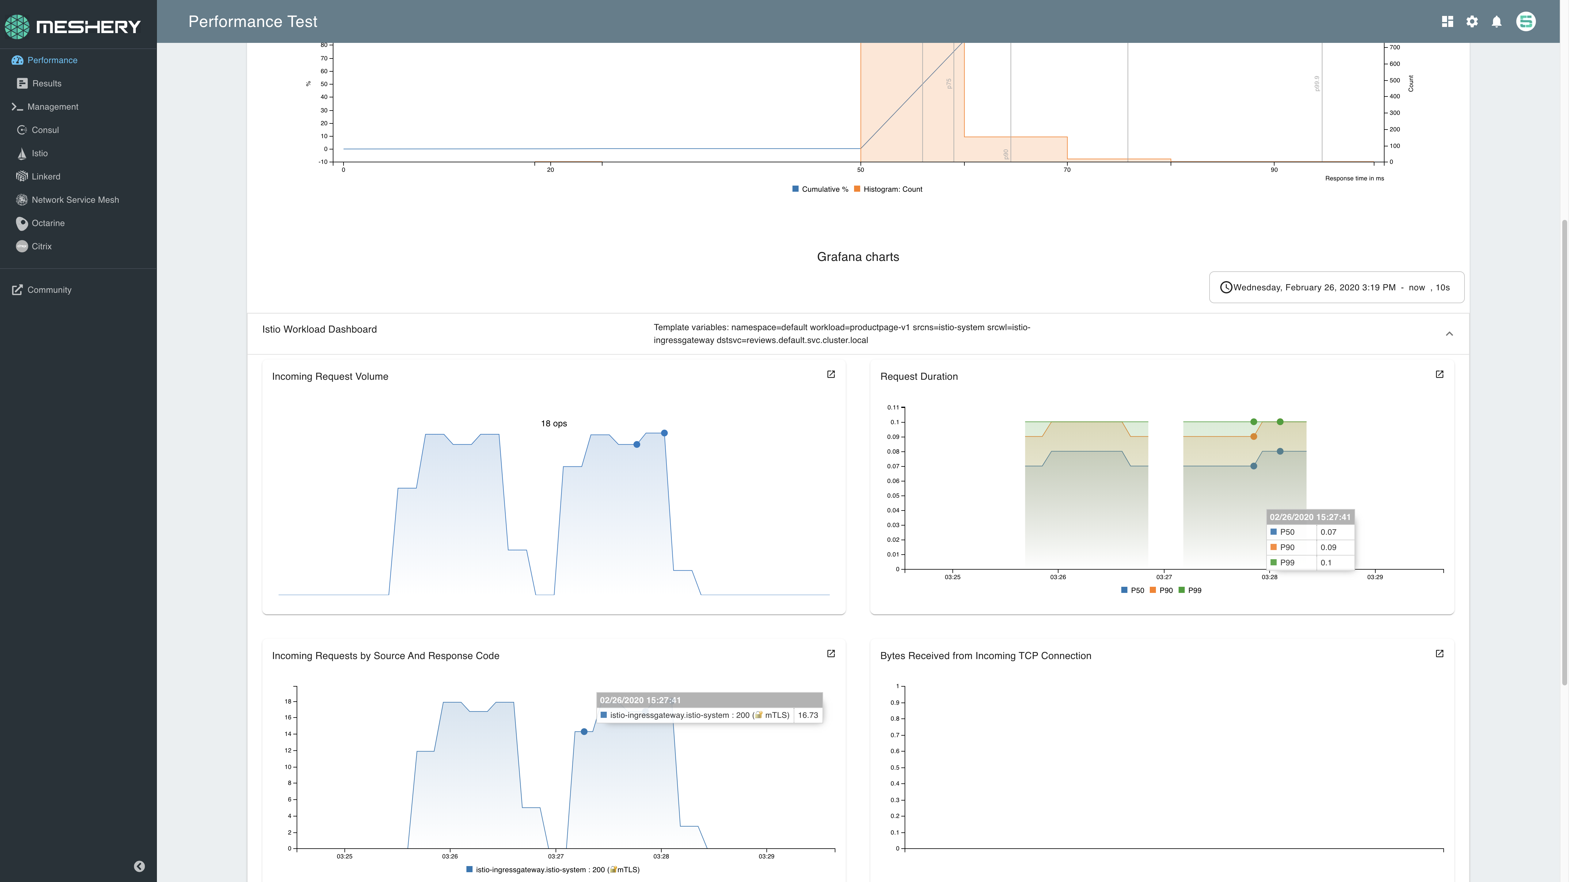Open Bytes Received chart external link
Viewport: 1569px width, 882px height.
tap(1439, 654)
